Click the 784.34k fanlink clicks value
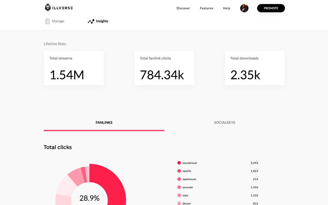The image size is (328, 205). tap(162, 75)
